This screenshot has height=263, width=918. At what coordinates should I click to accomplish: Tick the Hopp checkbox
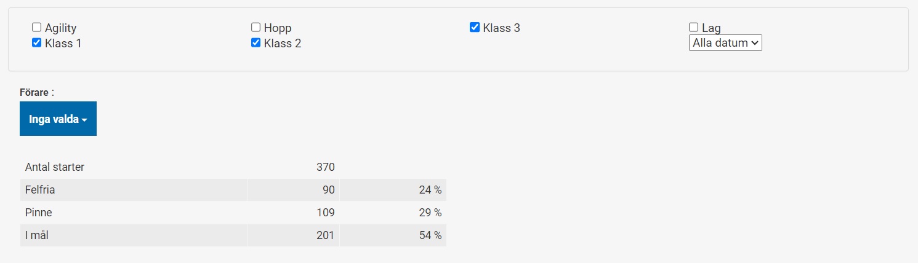tap(256, 28)
